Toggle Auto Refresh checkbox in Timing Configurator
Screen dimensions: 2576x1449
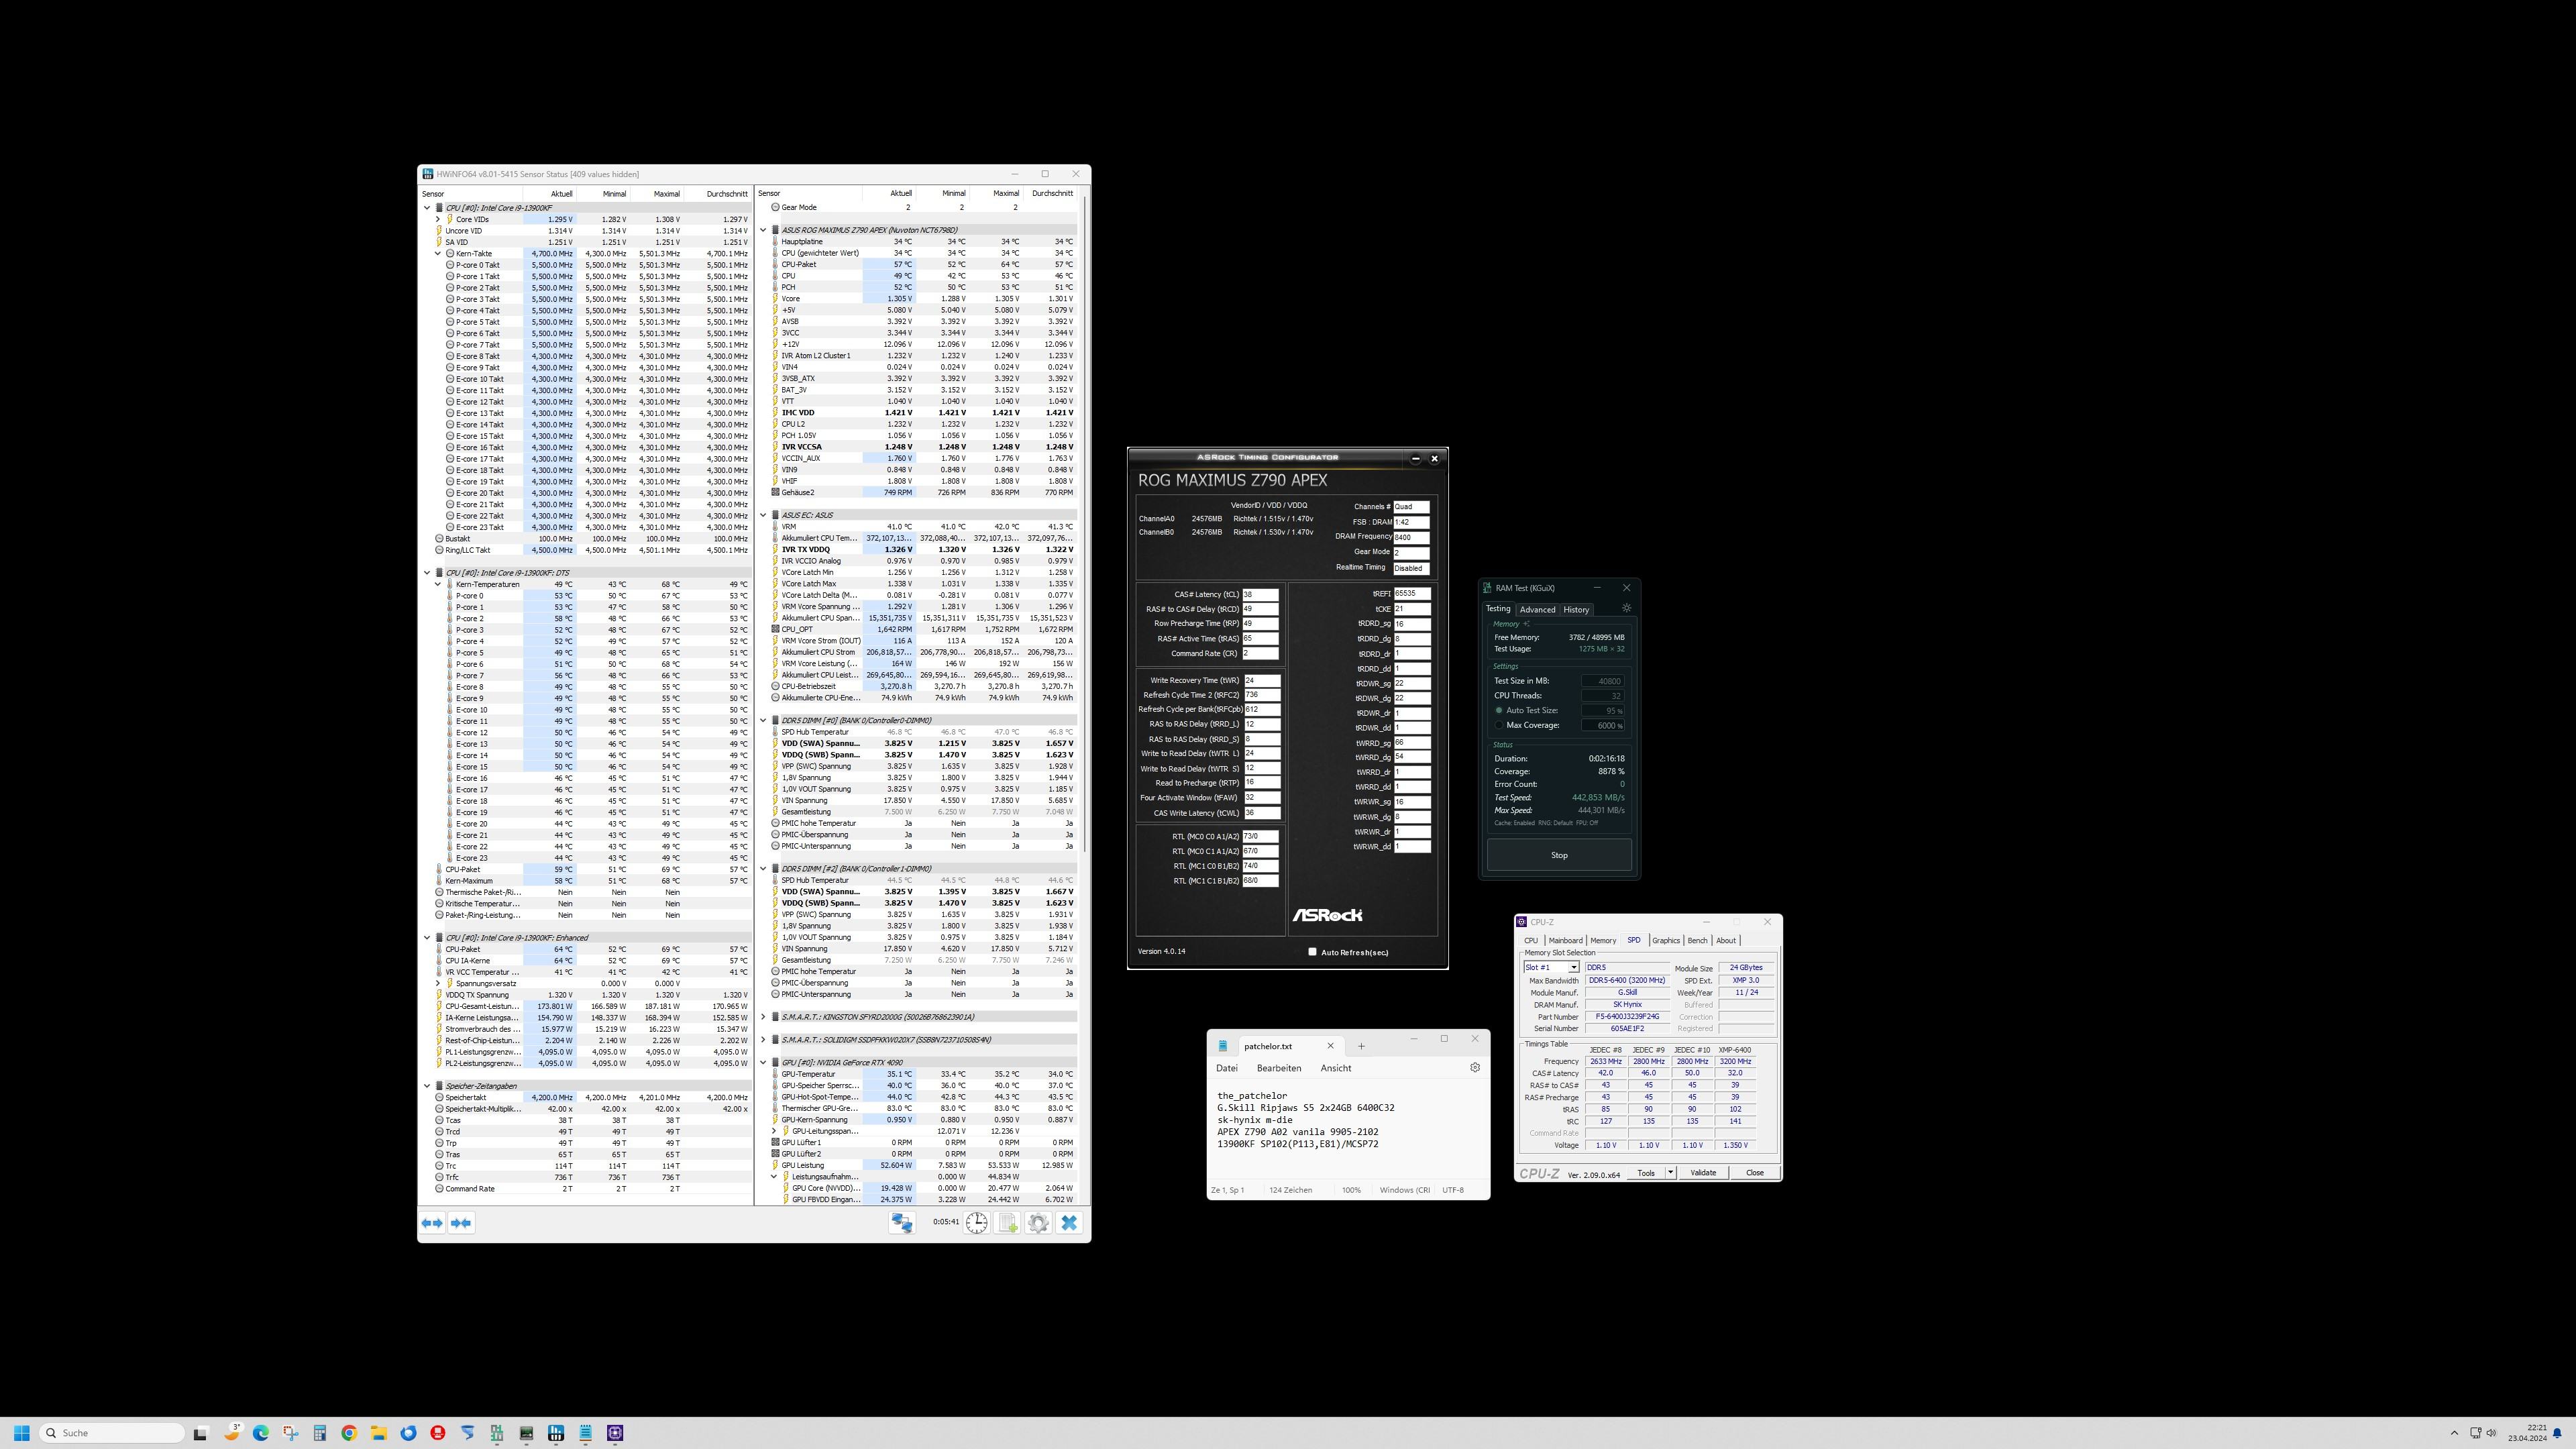pos(1312,952)
